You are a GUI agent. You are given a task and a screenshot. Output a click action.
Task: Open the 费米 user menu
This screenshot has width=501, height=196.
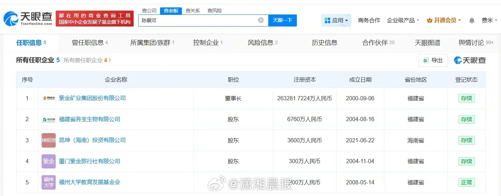489,20
